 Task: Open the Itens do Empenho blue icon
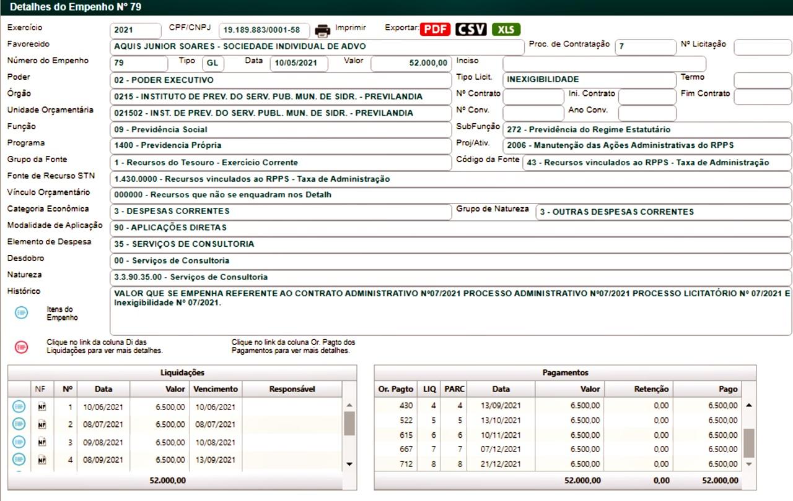[x=21, y=313]
